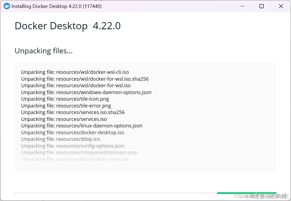
Task: Click the 'Unpacking files...' status text
Action: [44, 51]
